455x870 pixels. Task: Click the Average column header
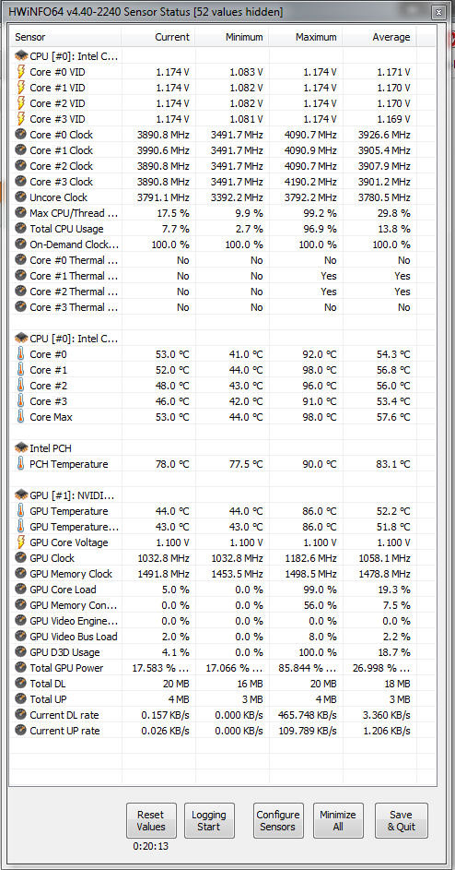(379, 37)
